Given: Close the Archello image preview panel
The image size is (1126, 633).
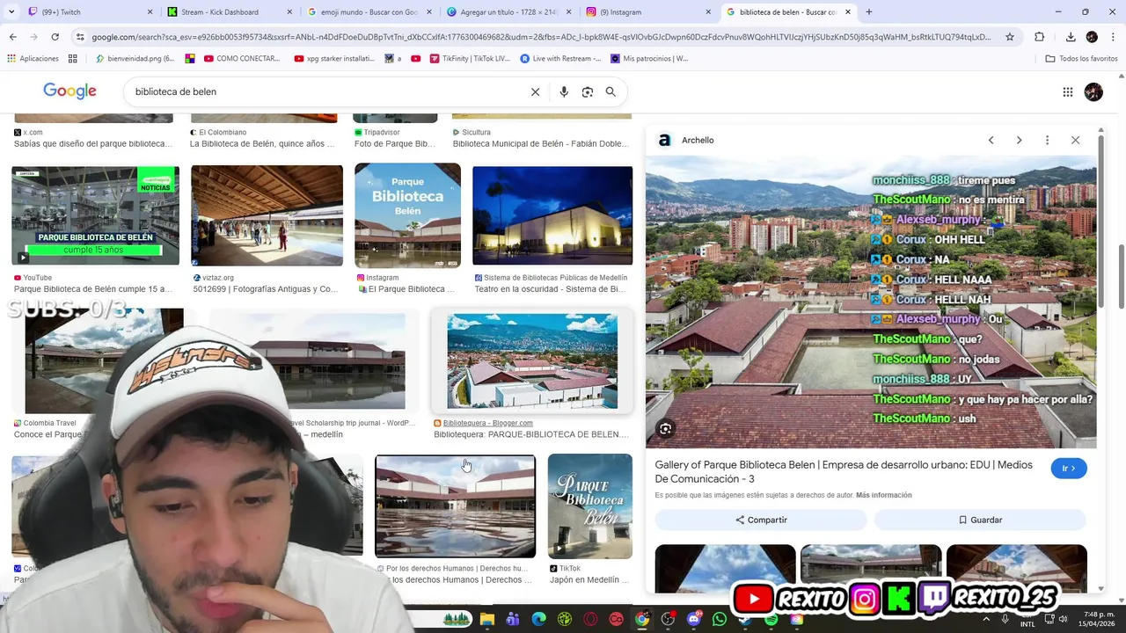Looking at the screenshot, I should [x=1075, y=140].
